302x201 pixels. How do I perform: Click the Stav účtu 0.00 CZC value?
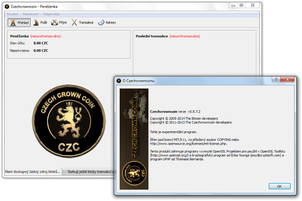click(x=41, y=43)
